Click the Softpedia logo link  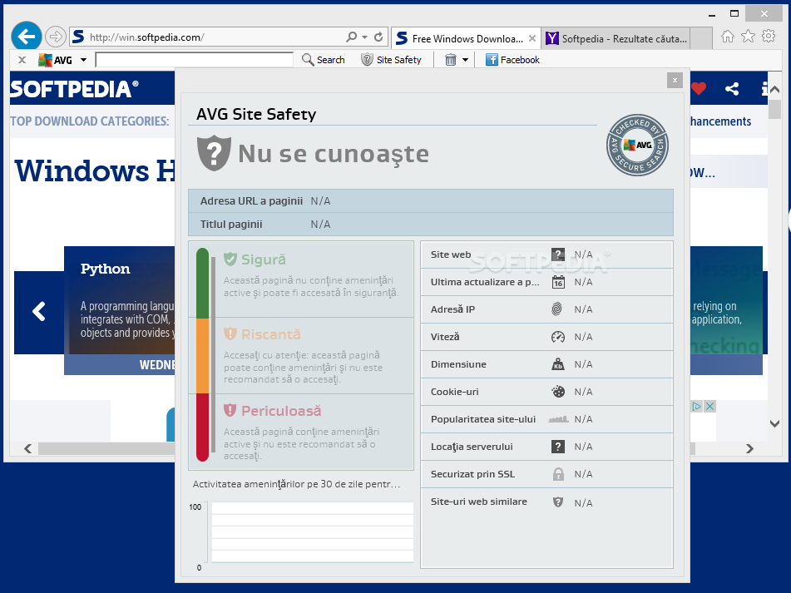click(74, 89)
